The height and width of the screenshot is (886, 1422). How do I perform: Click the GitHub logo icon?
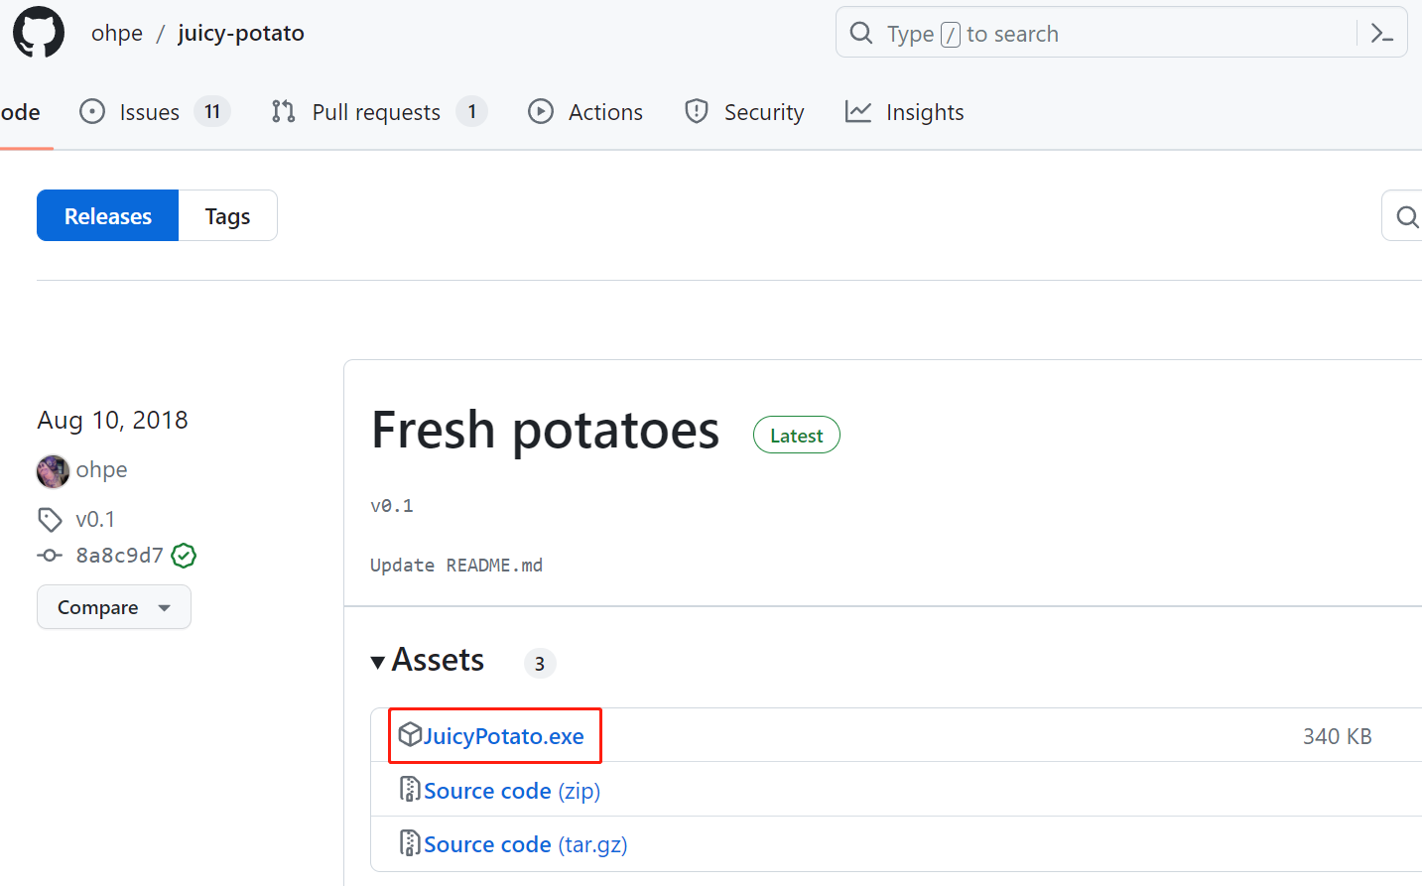click(x=39, y=33)
